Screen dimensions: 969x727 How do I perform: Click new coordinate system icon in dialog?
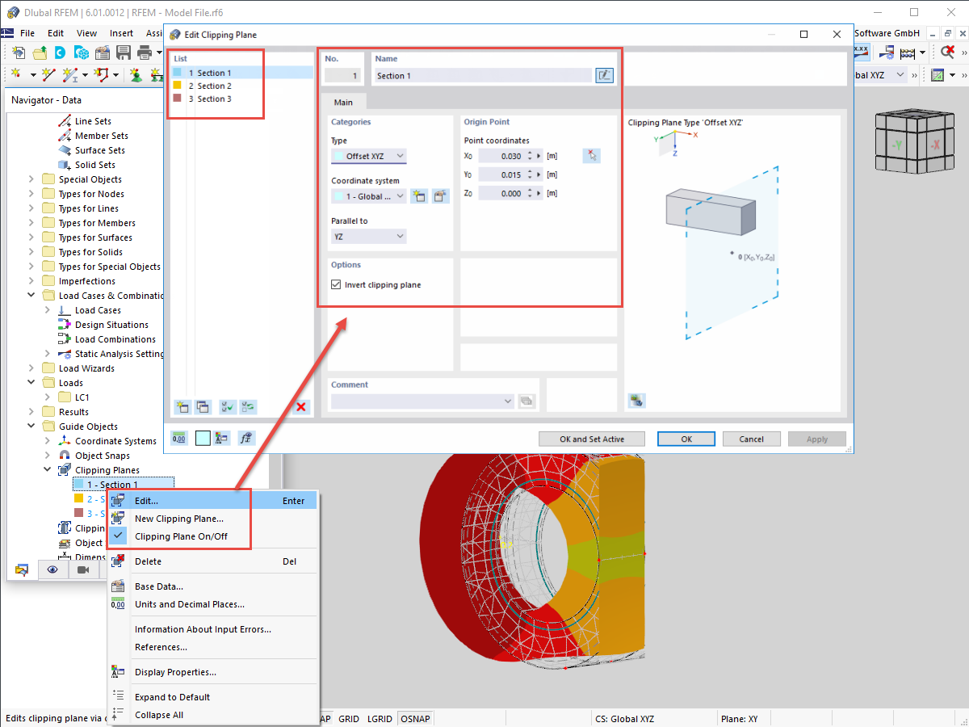[x=419, y=196]
